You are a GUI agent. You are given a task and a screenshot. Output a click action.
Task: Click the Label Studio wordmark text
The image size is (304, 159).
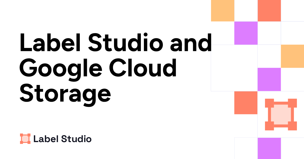pos(63,138)
